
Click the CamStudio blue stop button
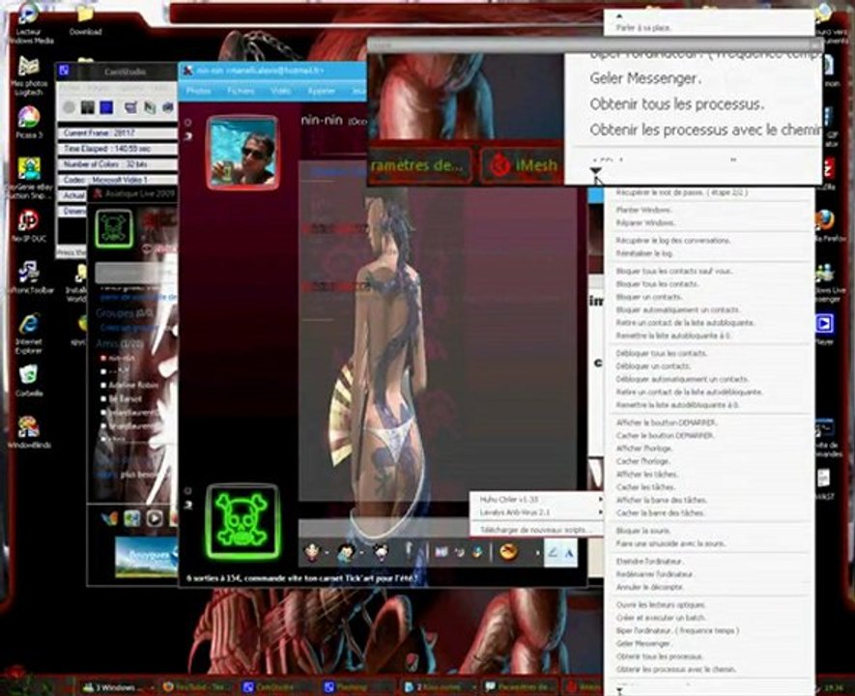[106, 108]
